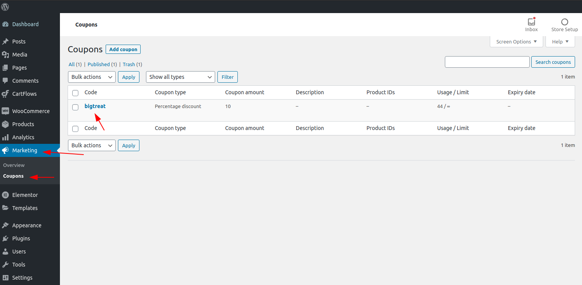Viewport: 582px width, 285px height.
Task: Click the Store Setup circle icon
Action: (564, 22)
